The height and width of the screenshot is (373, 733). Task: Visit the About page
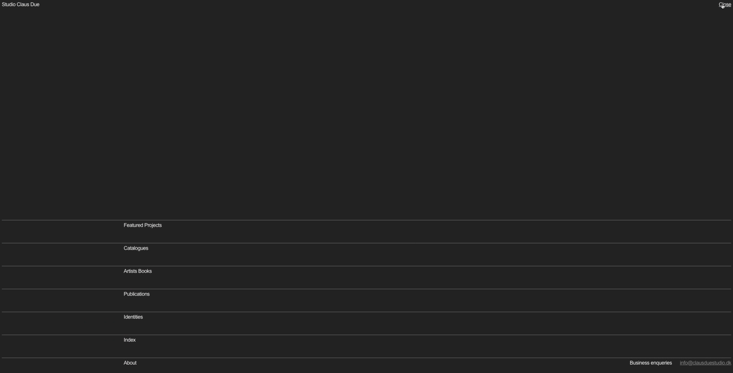(130, 363)
